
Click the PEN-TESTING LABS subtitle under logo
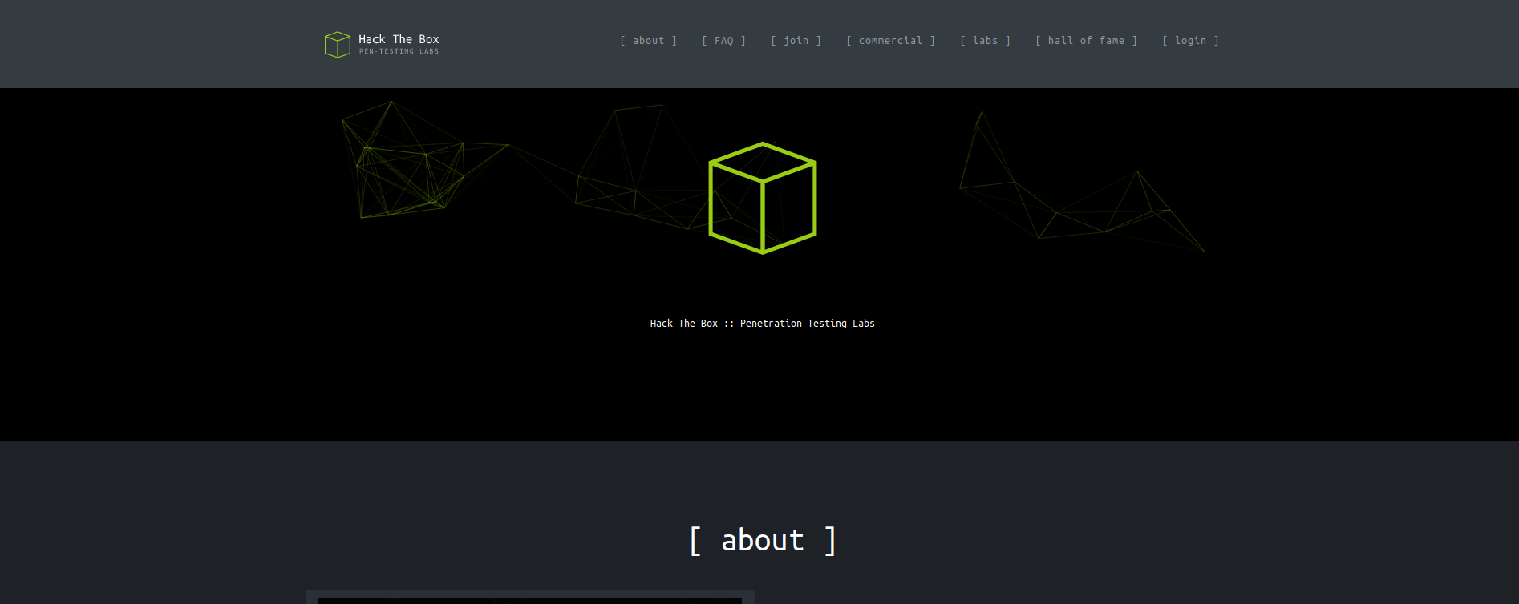pos(399,52)
